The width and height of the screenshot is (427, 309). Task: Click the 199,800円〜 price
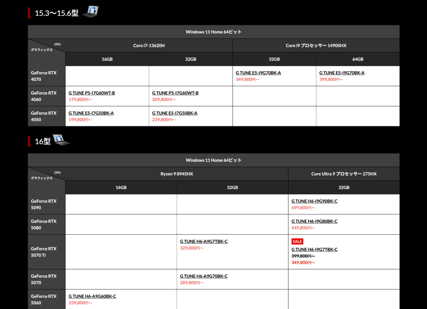click(80, 120)
